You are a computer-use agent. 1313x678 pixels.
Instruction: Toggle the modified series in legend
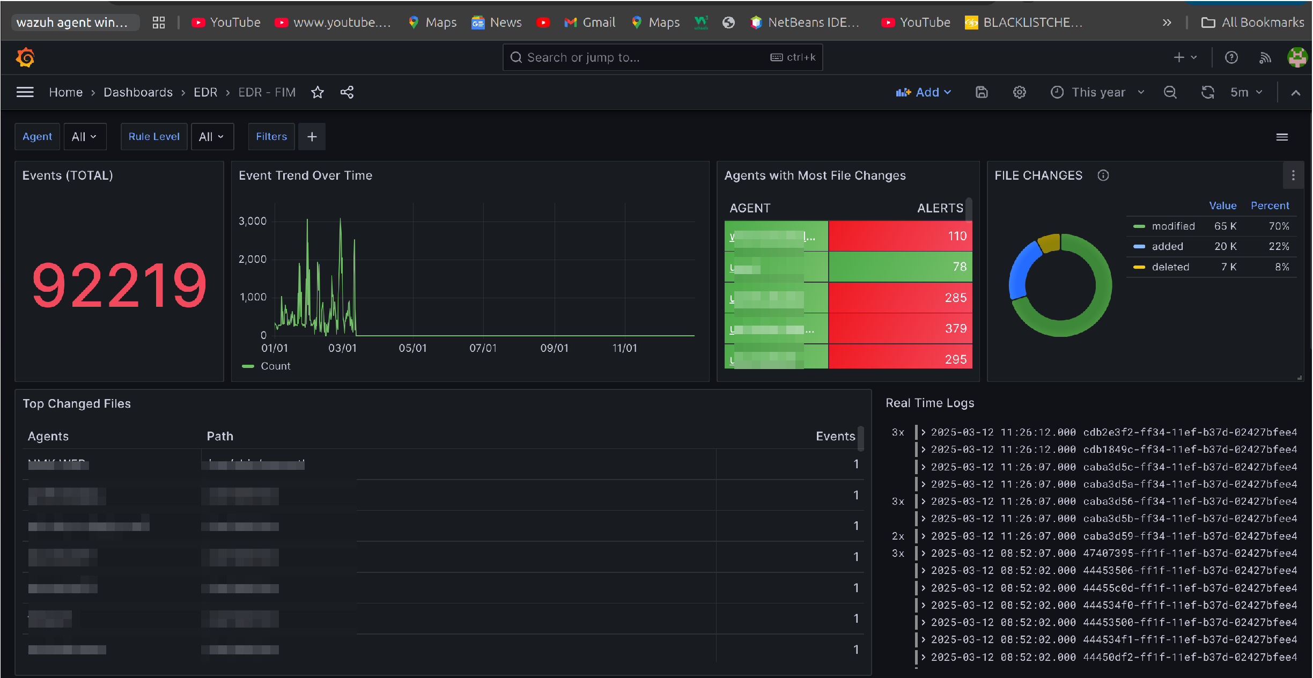[x=1172, y=226]
